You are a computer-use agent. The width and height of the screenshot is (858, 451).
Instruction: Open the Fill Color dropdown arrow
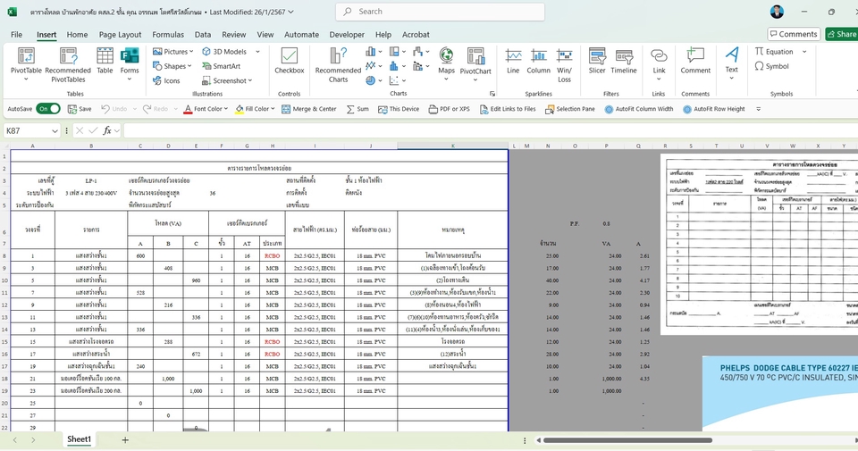tap(273, 109)
